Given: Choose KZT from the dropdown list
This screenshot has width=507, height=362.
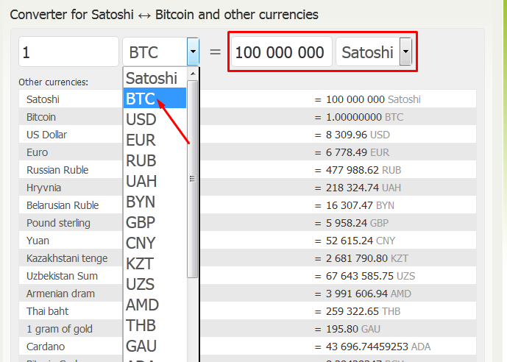Looking at the screenshot, I should click(155, 263).
